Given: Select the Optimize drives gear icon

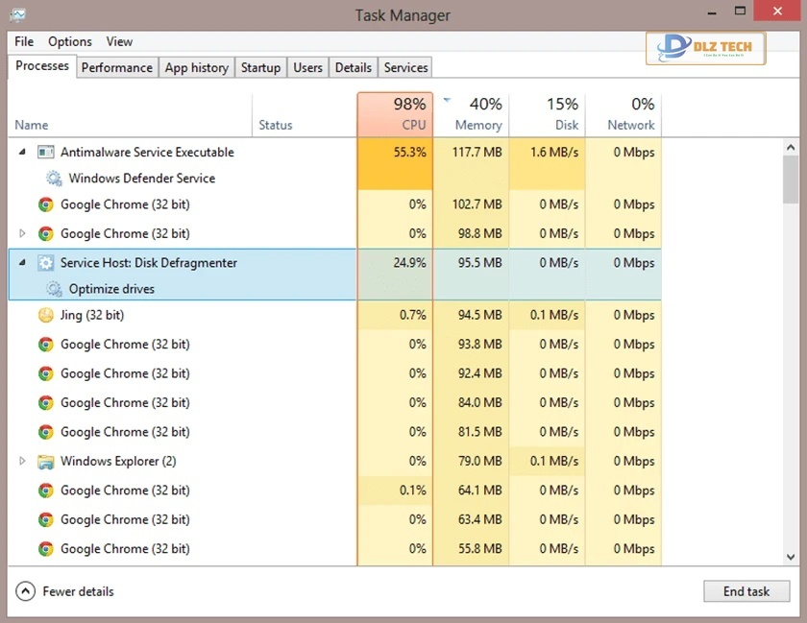Looking at the screenshot, I should 53,288.
